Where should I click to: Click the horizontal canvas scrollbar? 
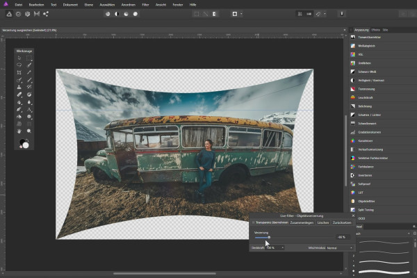(x=164, y=273)
